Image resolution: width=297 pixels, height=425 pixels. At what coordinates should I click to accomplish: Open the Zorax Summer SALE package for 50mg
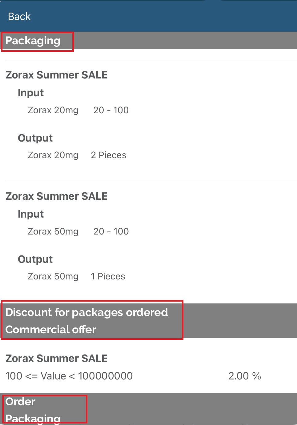pos(57,196)
